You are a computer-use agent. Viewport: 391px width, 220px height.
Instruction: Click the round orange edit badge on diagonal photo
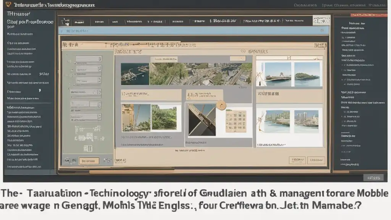click(221, 105)
